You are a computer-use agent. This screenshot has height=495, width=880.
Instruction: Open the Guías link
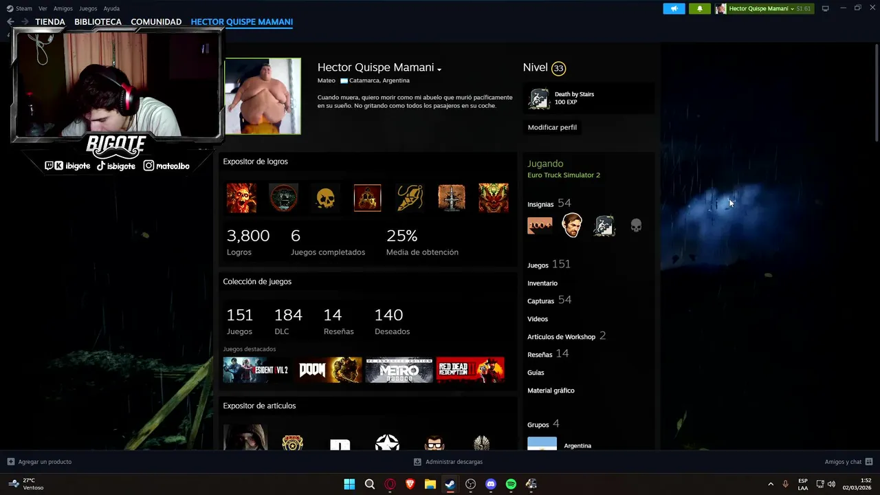(x=536, y=373)
